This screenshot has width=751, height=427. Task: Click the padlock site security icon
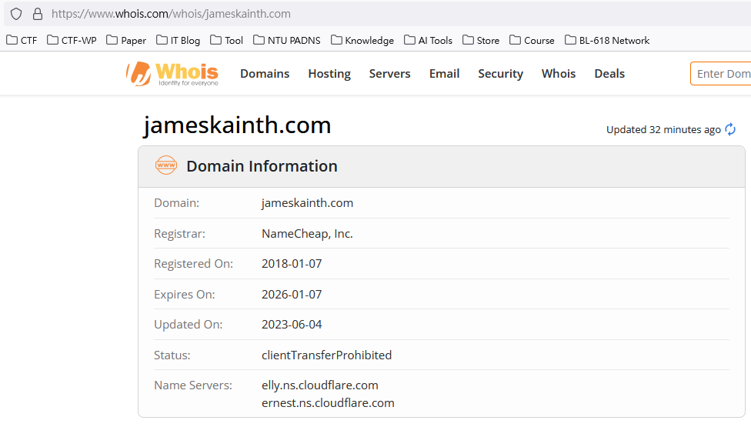pyautogui.click(x=38, y=14)
